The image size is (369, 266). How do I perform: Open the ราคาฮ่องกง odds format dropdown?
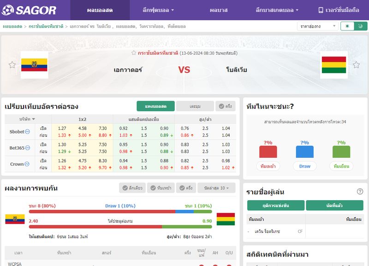[x=317, y=26]
